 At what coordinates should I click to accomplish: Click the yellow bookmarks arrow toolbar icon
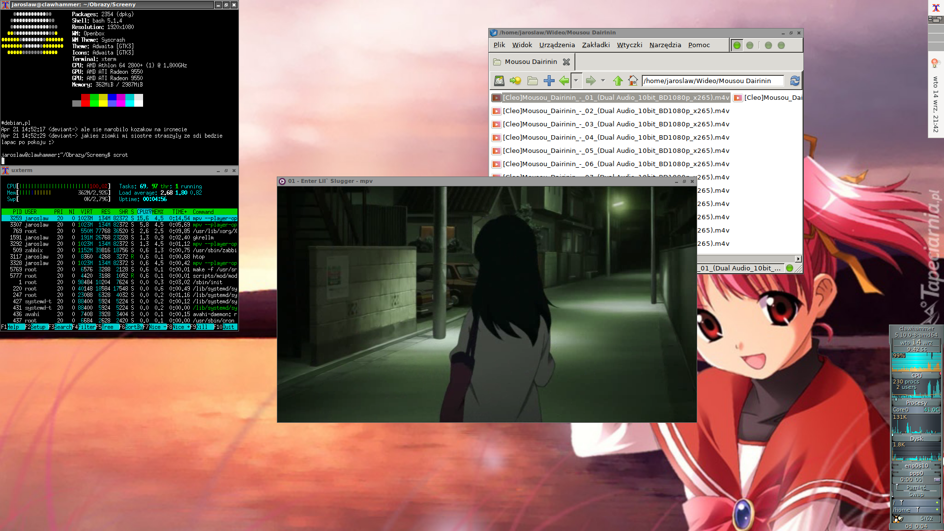(515, 81)
